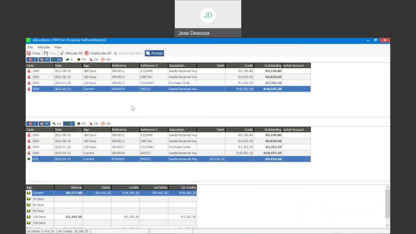Toggle the CA filter in the lower grid

(x=94, y=123)
